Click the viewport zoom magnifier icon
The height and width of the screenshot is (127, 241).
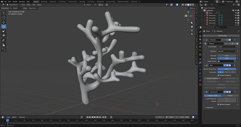pyautogui.click(x=192, y=23)
